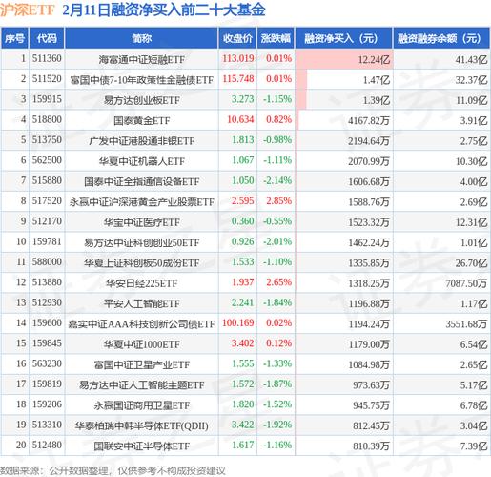This screenshot has height=477, width=491.
Task: Click the 序号 column header
Action: click(14, 38)
